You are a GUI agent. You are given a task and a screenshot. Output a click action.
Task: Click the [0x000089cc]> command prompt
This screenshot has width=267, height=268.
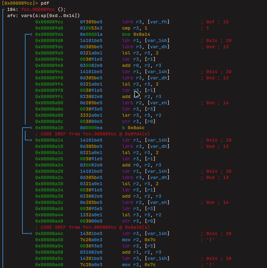(x=20, y=3)
